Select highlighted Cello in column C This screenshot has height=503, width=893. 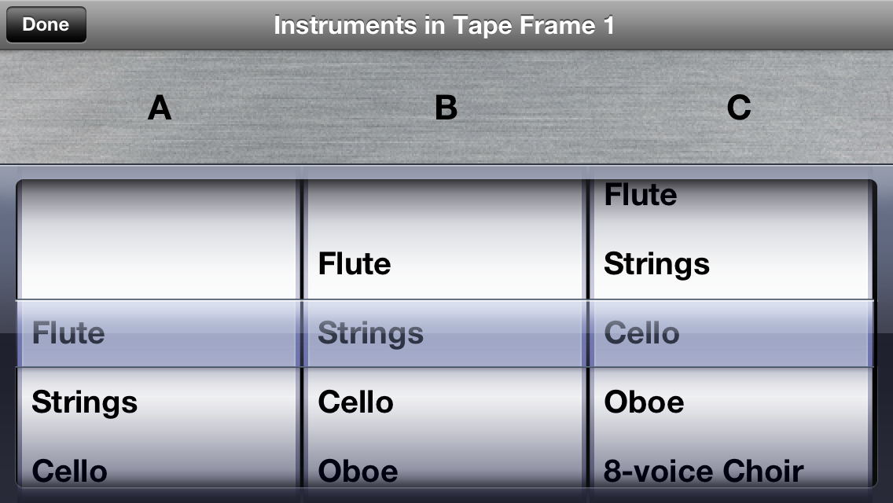[641, 333]
